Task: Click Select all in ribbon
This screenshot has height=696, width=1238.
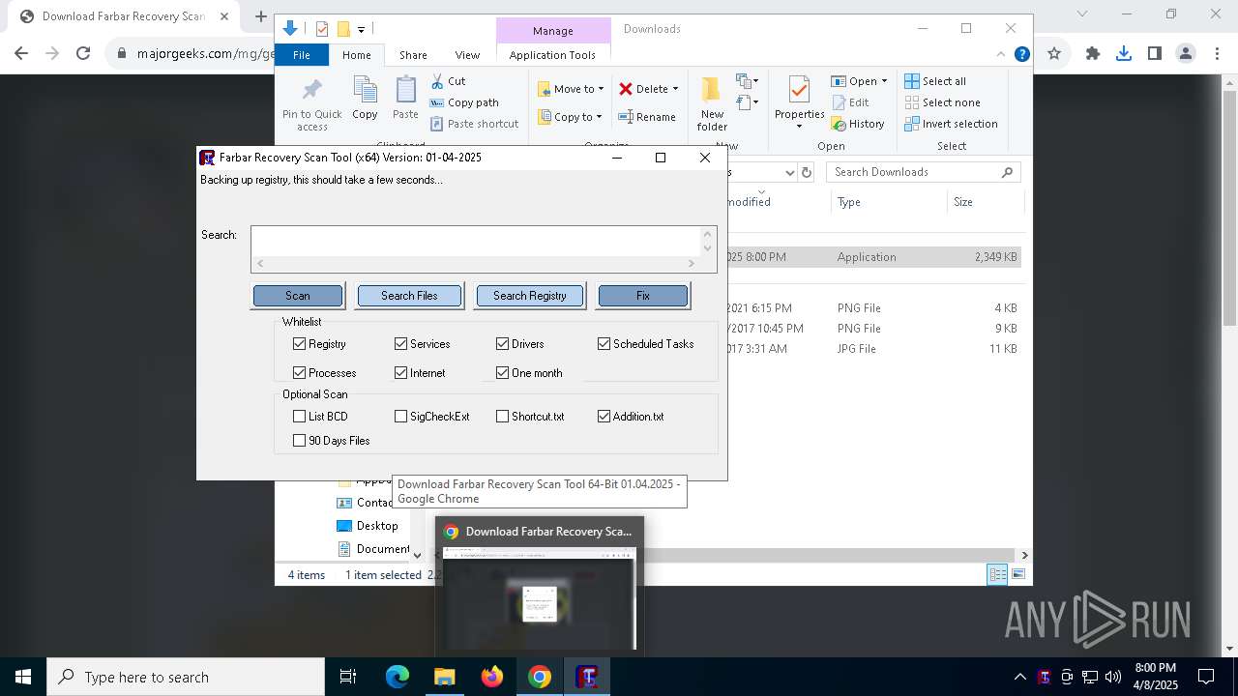Action: pyautogui.click(x=934, y=81)
